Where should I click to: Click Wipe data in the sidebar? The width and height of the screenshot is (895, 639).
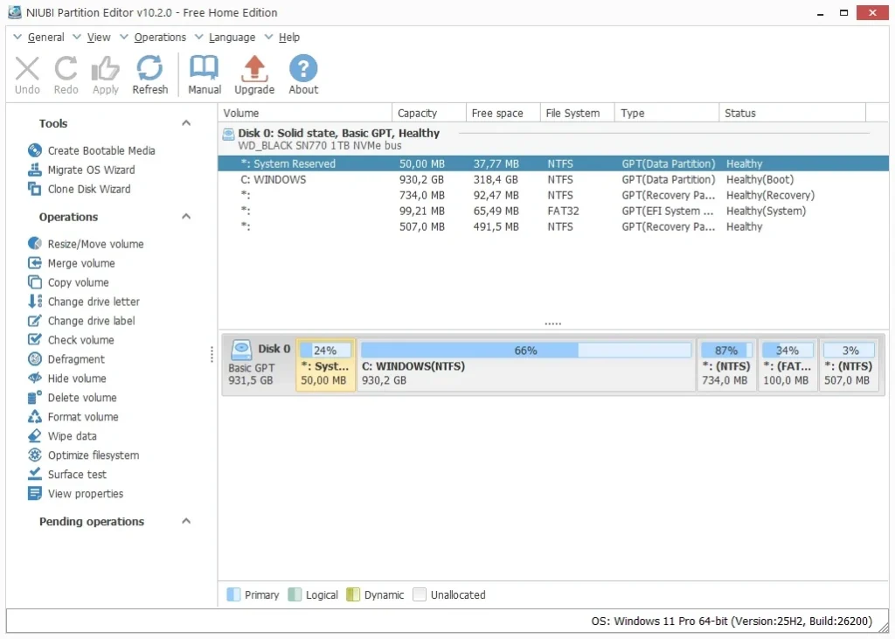(72, 436)
